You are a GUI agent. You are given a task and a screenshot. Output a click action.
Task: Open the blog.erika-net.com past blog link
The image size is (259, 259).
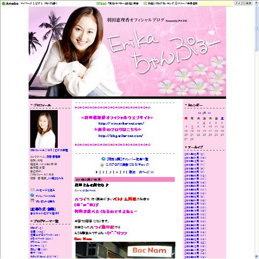[x=121, y=136]
